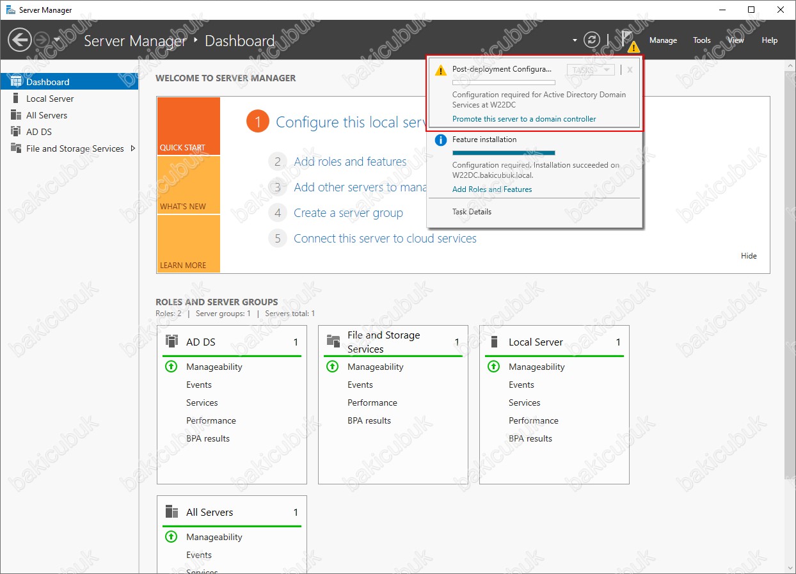Select Local Server in the left navigation
The width and height of the screenshot is (796, 574).
coord(69,99)
